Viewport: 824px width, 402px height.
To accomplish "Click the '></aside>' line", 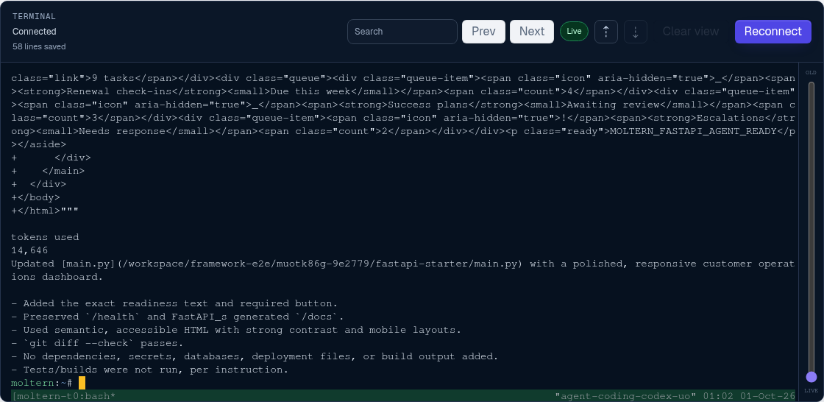I will [39, 144].
